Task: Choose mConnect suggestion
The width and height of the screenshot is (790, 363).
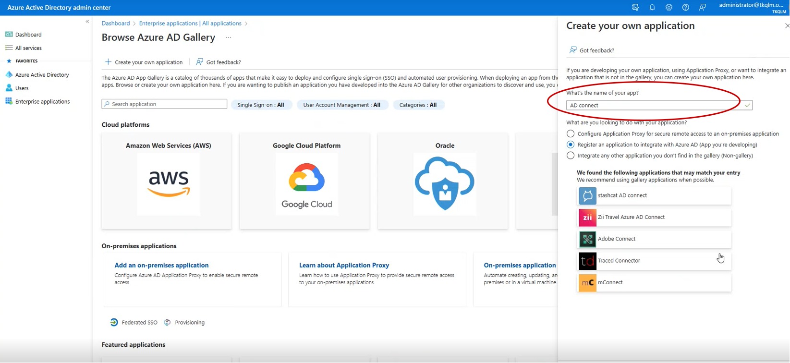Action: tap(655, 283)
